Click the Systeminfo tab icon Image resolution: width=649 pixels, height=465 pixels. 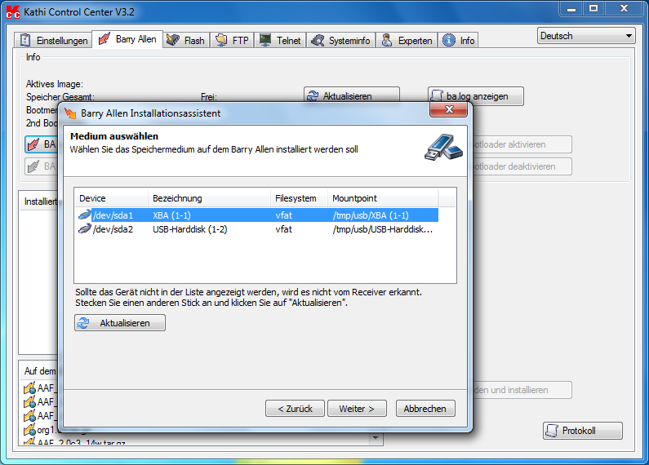pos(318,40)
